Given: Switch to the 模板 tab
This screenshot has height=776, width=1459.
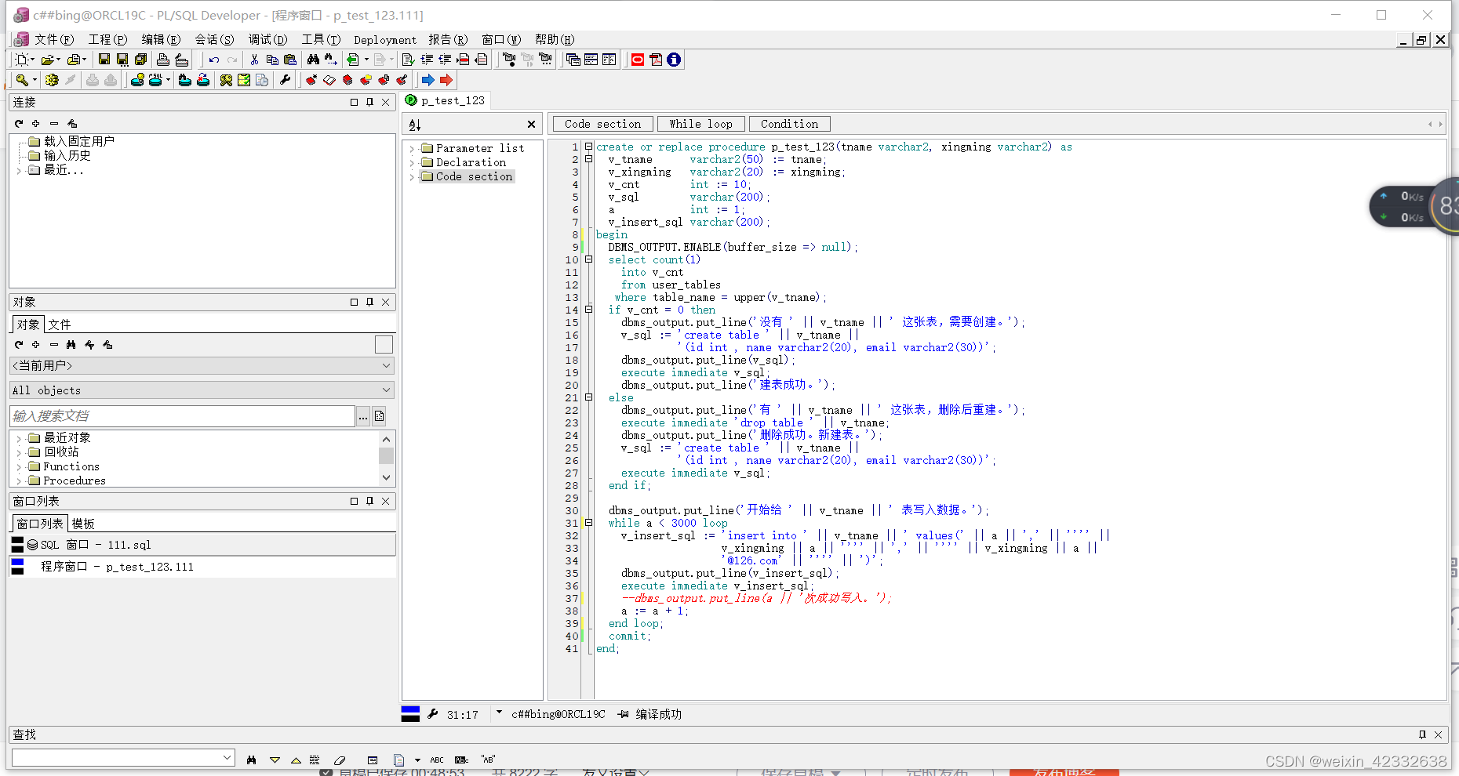Looking at the screenshot, I should click(83, 524).
